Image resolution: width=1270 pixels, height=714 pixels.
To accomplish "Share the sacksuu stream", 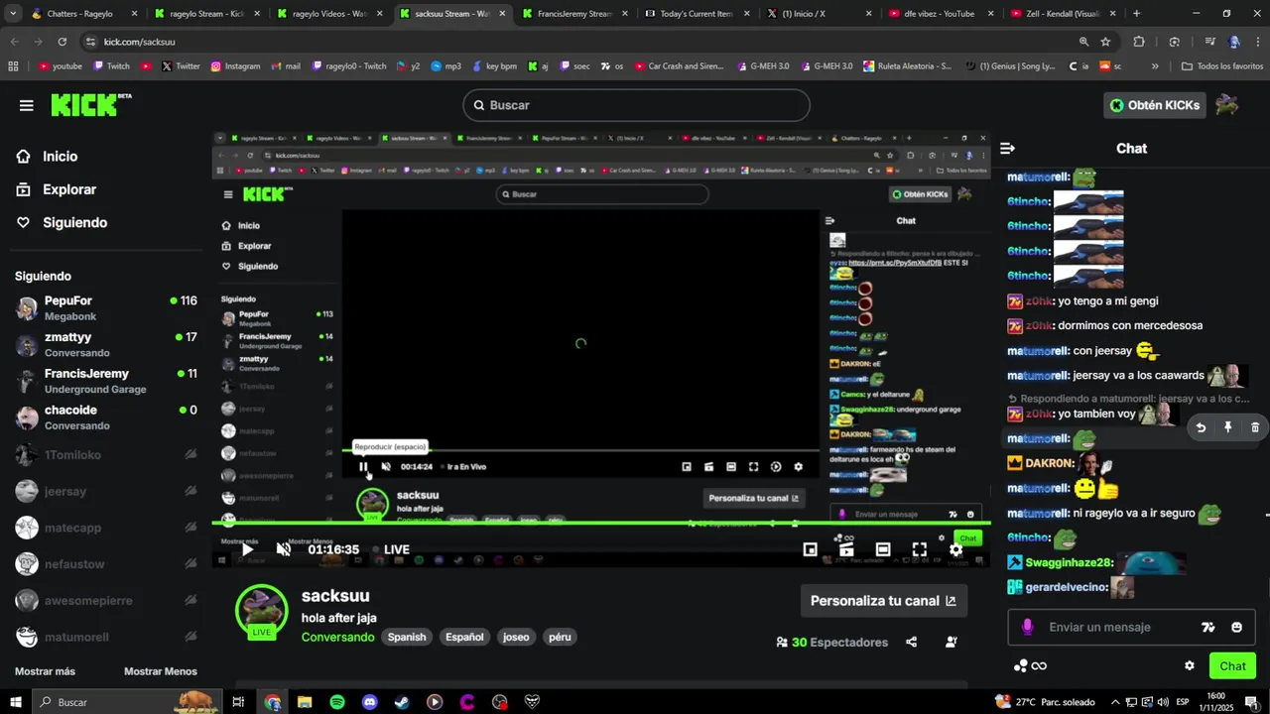I will [x=911, y=643].
